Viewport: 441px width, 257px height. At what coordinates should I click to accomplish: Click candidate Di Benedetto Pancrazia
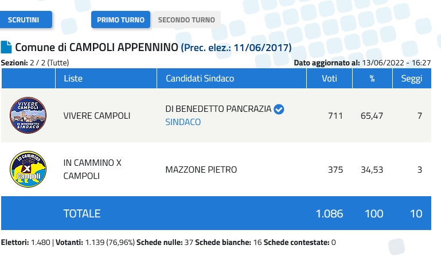pos(218,110)
